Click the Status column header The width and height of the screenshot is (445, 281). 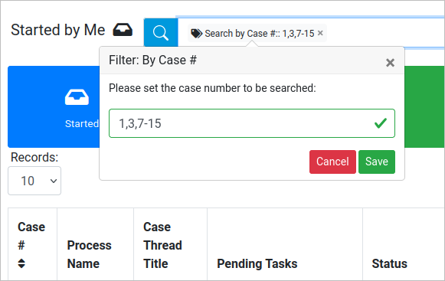pos(389,263)
